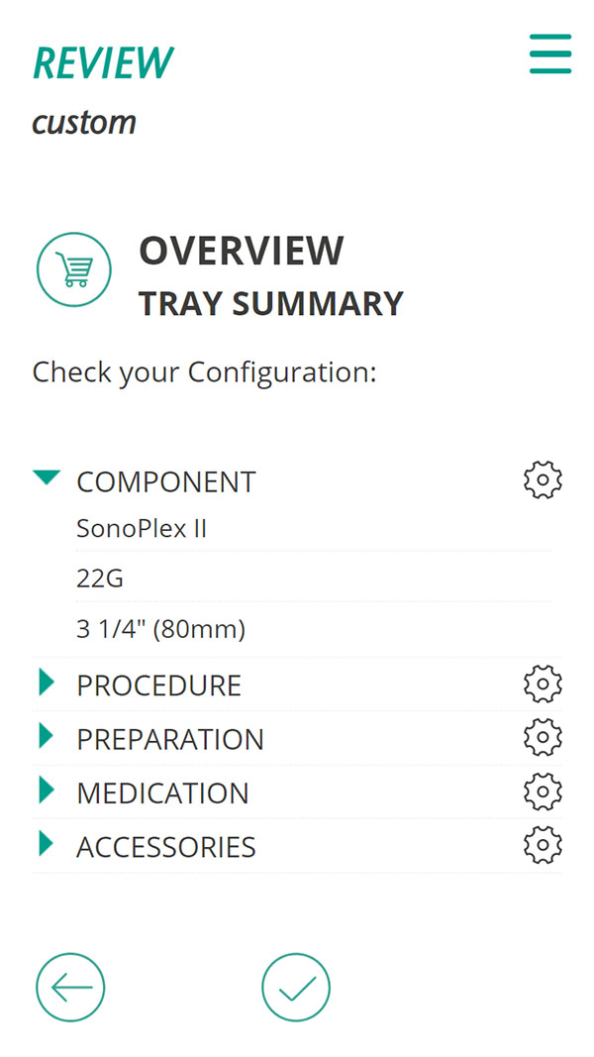Click the ACCESSORIES section label

pyautogui.click(x=166, y=847)
